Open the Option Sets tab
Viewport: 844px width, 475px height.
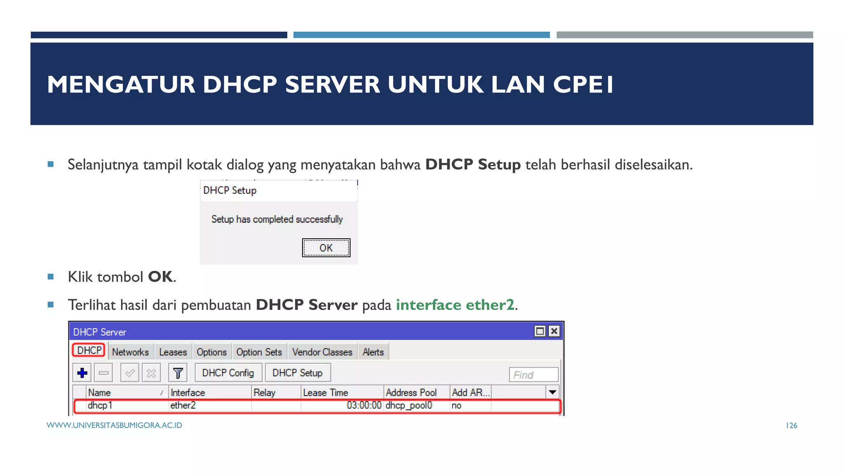click(259, 352)
